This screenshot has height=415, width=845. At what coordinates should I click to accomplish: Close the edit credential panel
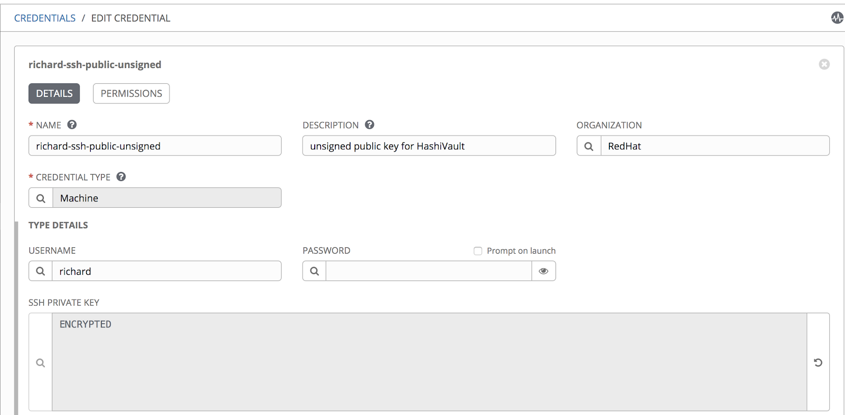tap(824, 64)
